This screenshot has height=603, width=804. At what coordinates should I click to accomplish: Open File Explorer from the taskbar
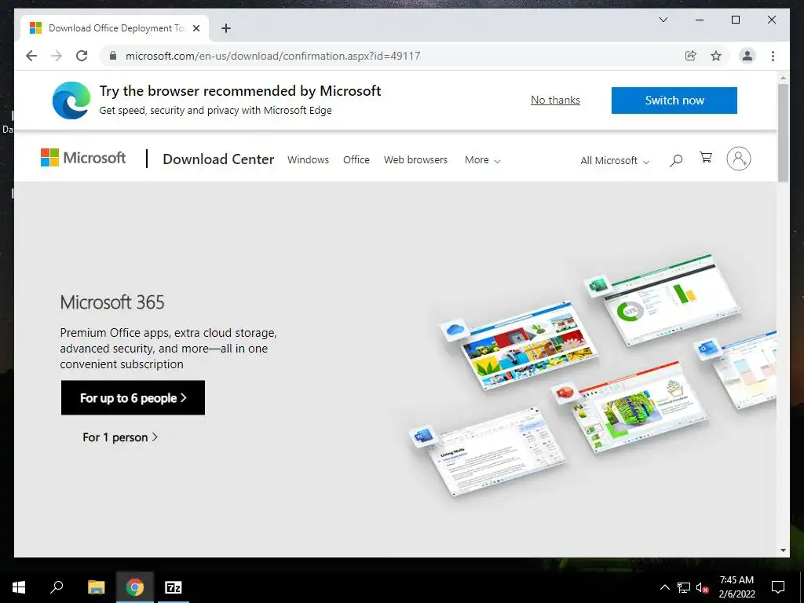96,587
